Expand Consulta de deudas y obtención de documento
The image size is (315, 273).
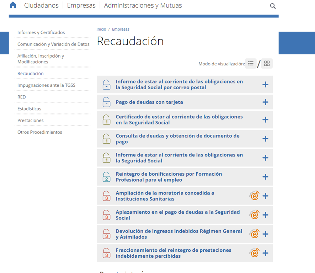tap(265, 139)
